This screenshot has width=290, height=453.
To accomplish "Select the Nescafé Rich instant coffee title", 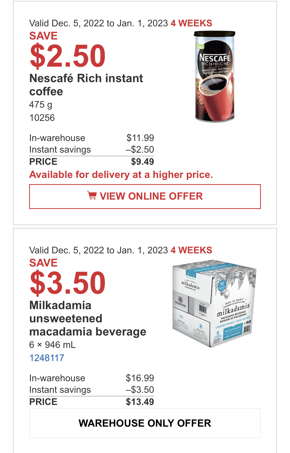I will [x=86, y=85].
